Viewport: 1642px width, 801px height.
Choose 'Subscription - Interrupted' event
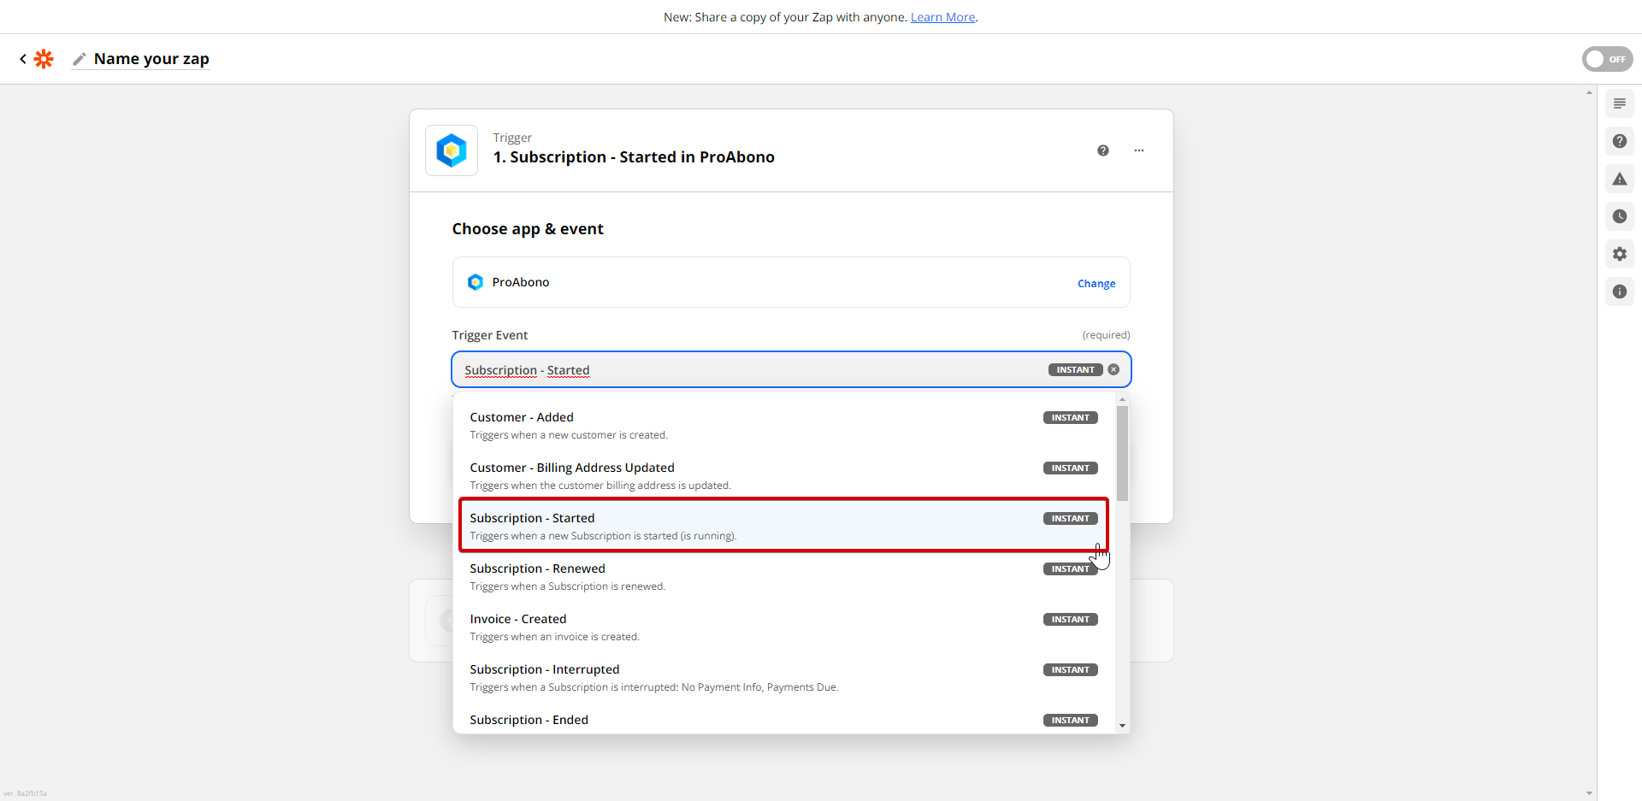784,678
